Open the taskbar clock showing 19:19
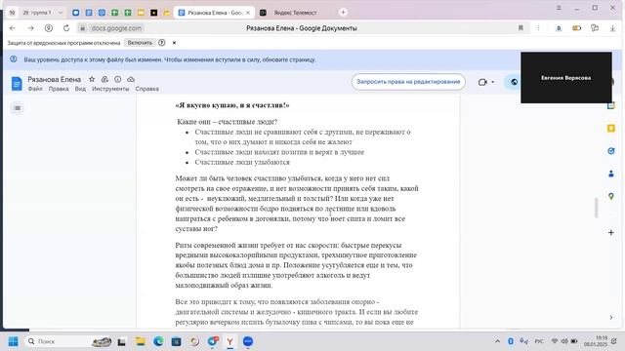 (596, 341)
